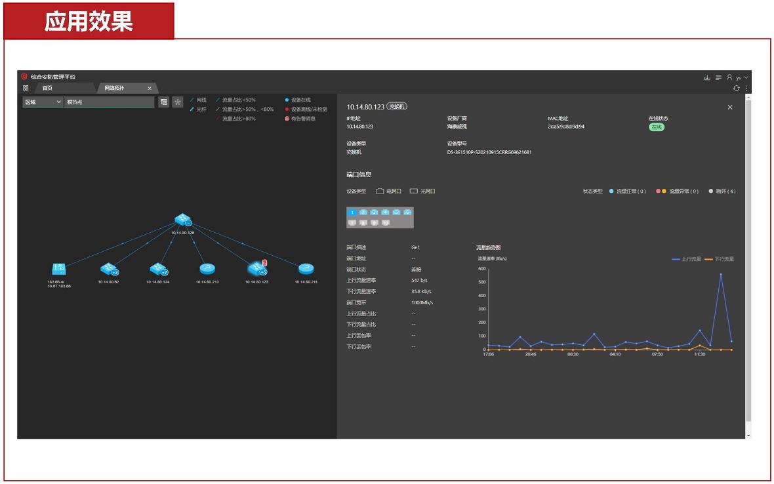Open the 区域 dropdown selector
774x484 pixels.
[x=43, y=102]
